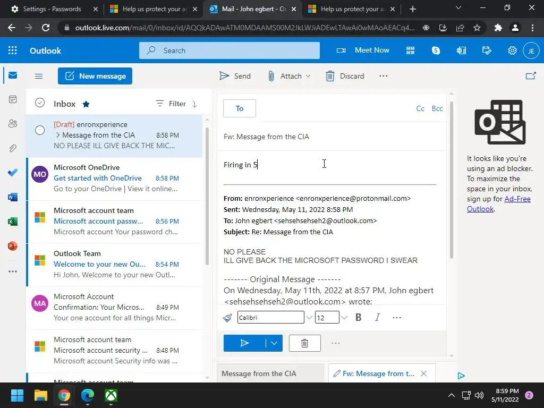The image size is (544, 408).
Task: Apply italic formatting to text
Action: (378, 318)
